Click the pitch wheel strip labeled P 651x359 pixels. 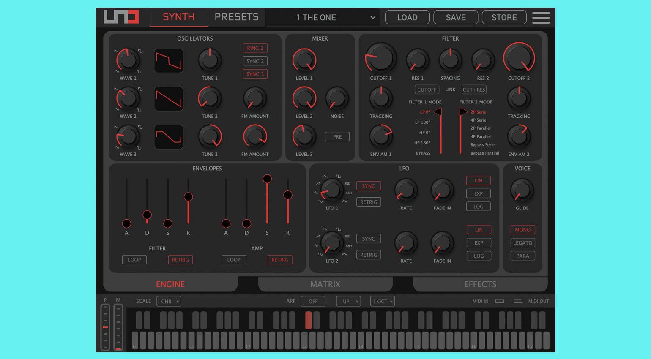click(105, 327)
